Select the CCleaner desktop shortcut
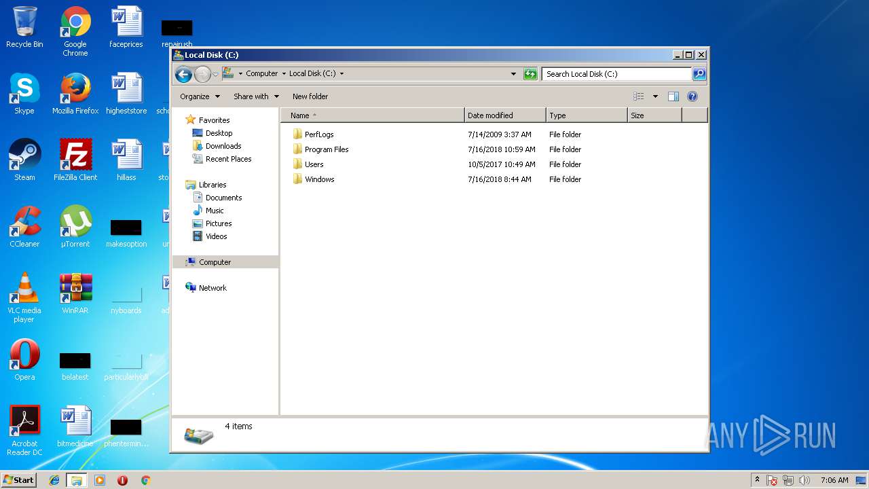The width and height of the screenshot is (869, 489). (x=24, y=228)
